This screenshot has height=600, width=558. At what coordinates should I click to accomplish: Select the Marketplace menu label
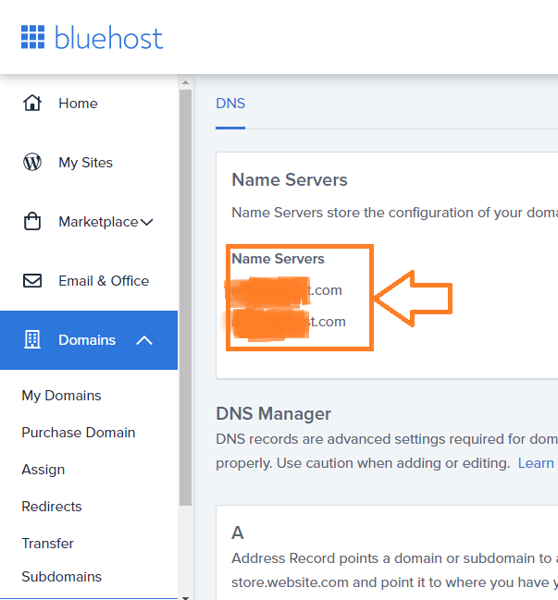pyautogui.click(x=98, y=222)
